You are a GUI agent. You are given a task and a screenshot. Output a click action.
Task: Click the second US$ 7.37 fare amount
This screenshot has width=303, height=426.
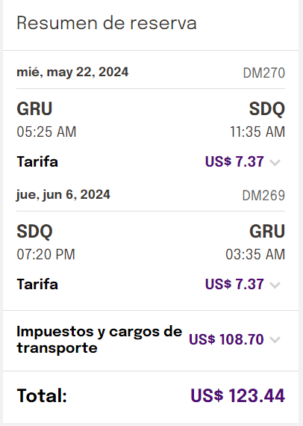point(234,284)
